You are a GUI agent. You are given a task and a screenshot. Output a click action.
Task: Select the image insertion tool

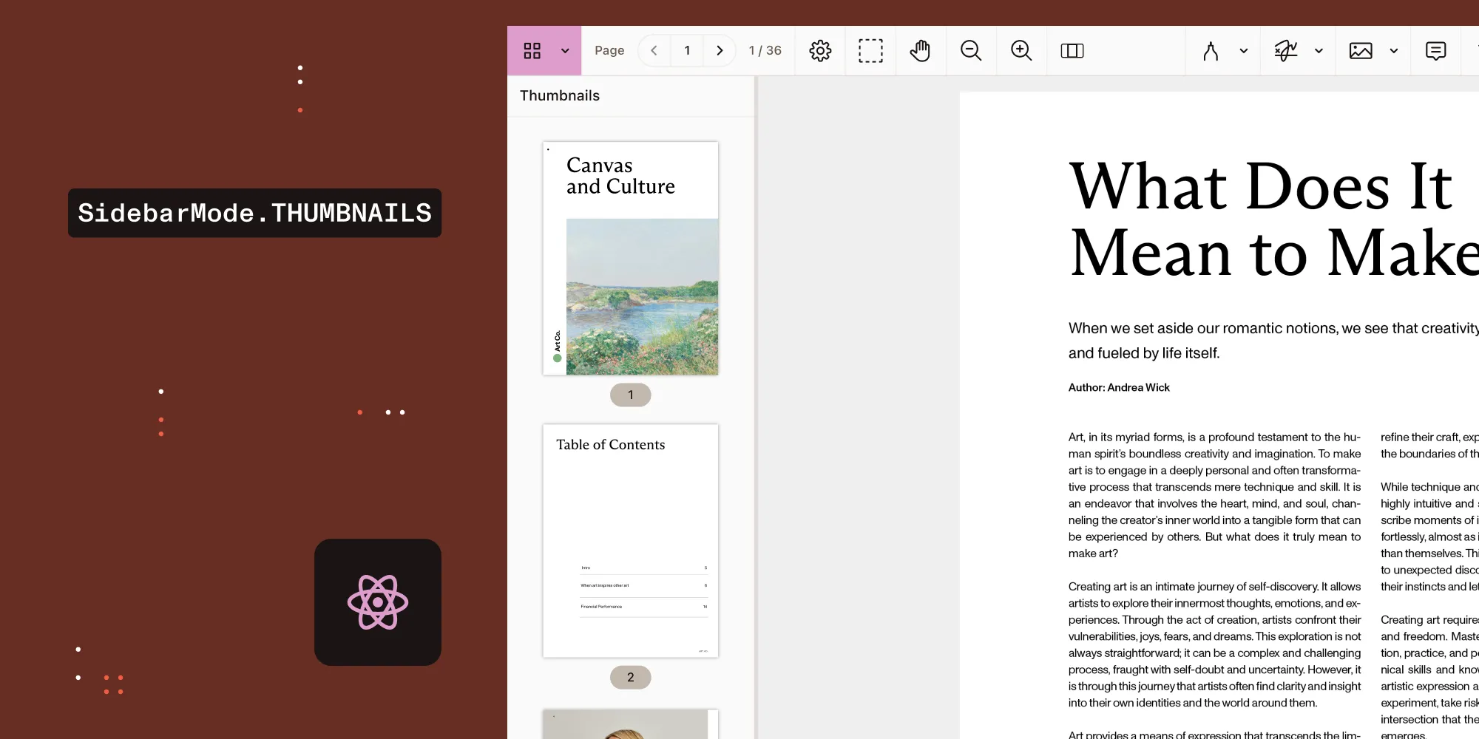1361,51
